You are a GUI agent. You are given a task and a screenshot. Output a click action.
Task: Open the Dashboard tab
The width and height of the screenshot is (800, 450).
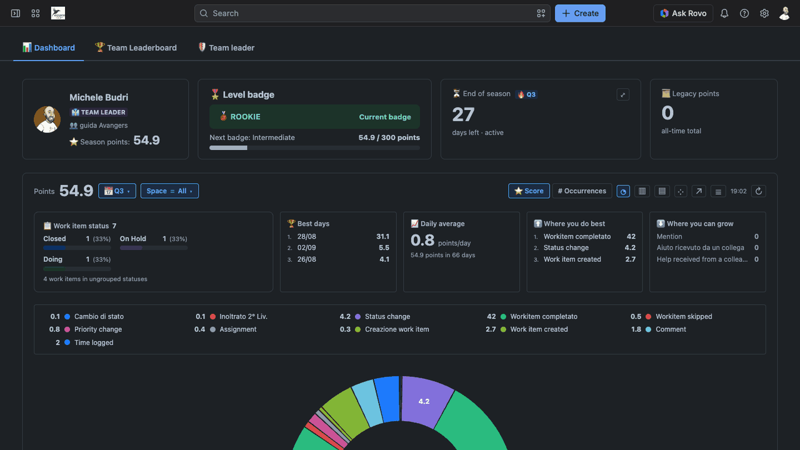49,47
